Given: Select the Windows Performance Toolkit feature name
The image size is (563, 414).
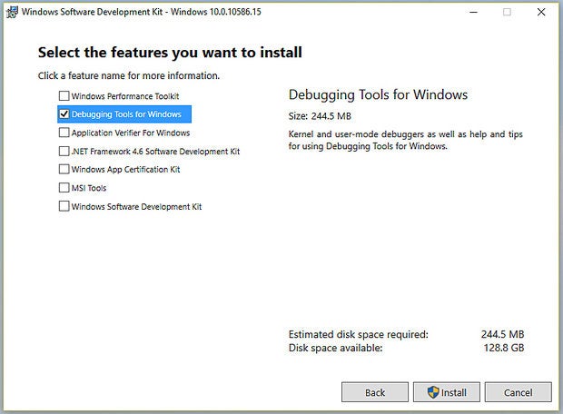Looking at the screenshot, I should coord(125,96).
